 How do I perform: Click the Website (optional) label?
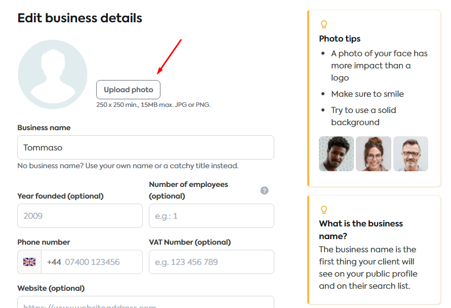(x=51, y=288)
